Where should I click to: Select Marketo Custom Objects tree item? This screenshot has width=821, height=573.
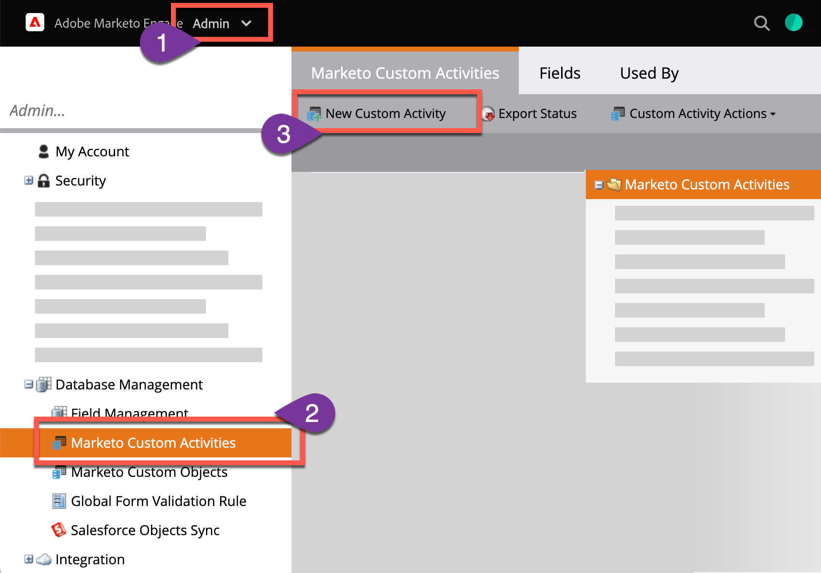pyautogui.click(x=149, y=472)
